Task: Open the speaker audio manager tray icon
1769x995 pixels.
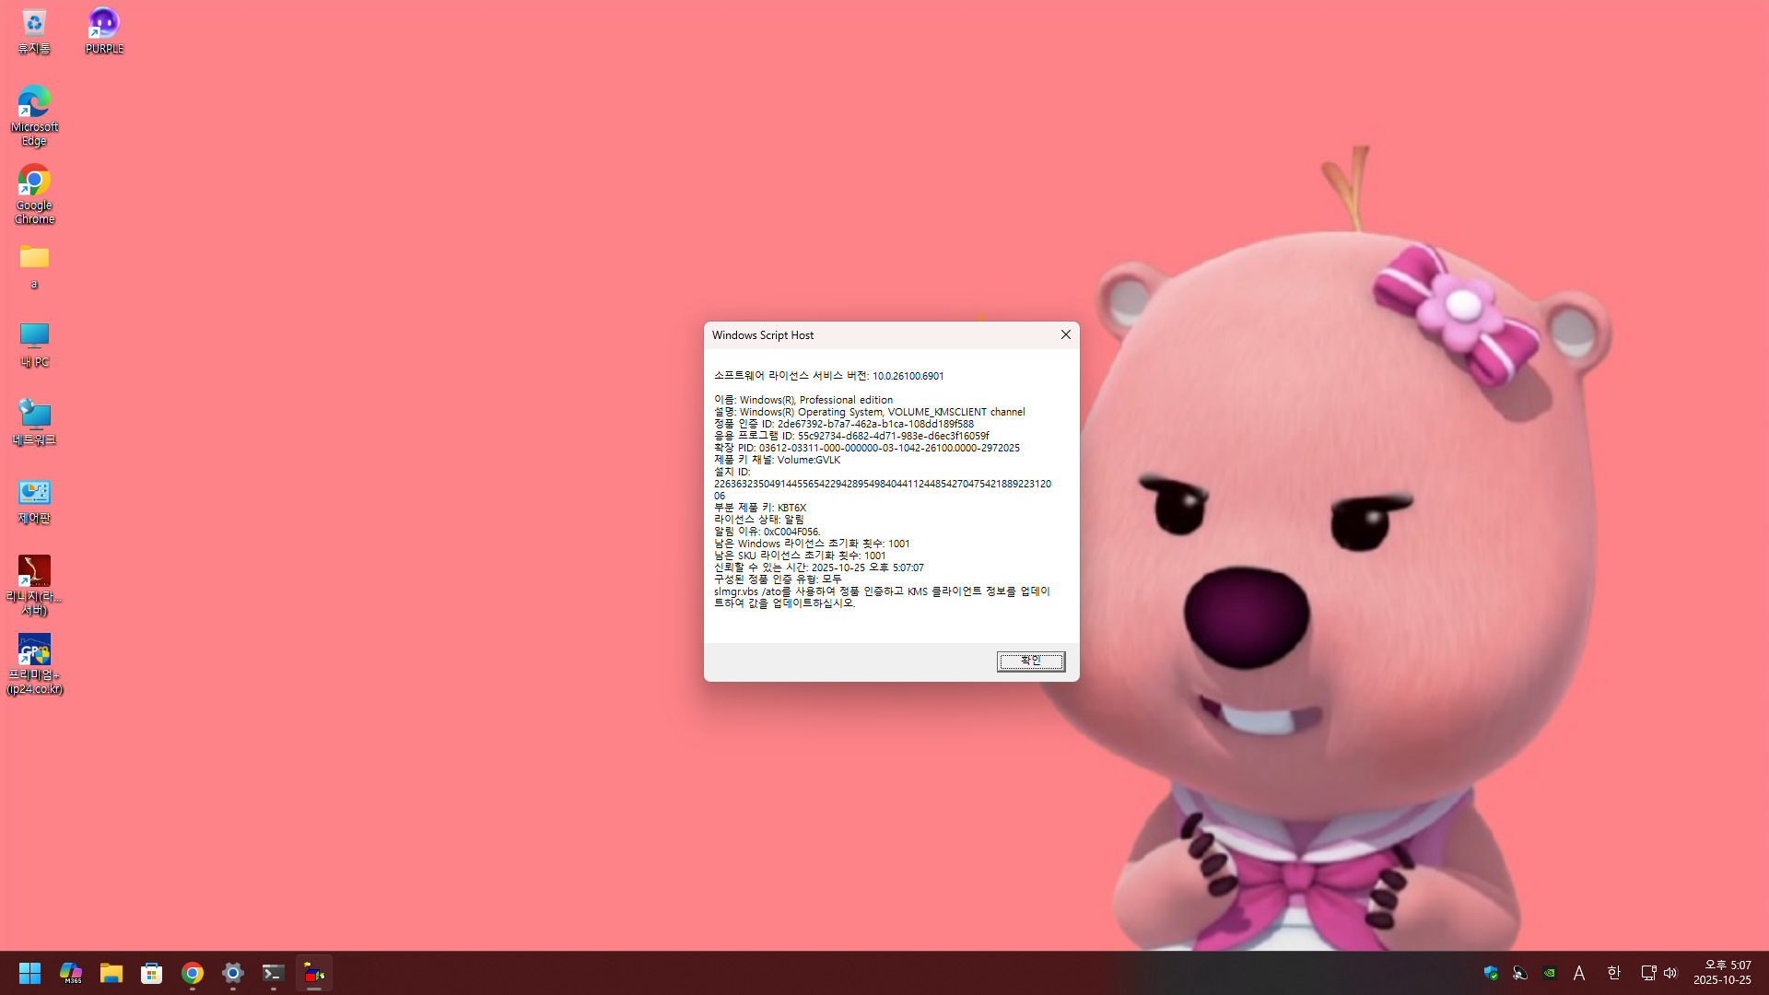Action: pos(1520,973)
